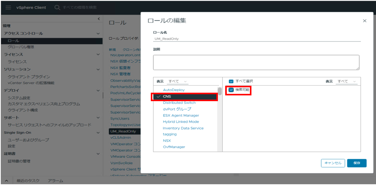
Task: Open クライアント構成 page
Action: click(23, 110)
